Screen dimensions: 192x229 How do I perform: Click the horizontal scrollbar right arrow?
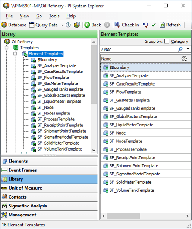(188, 216)
